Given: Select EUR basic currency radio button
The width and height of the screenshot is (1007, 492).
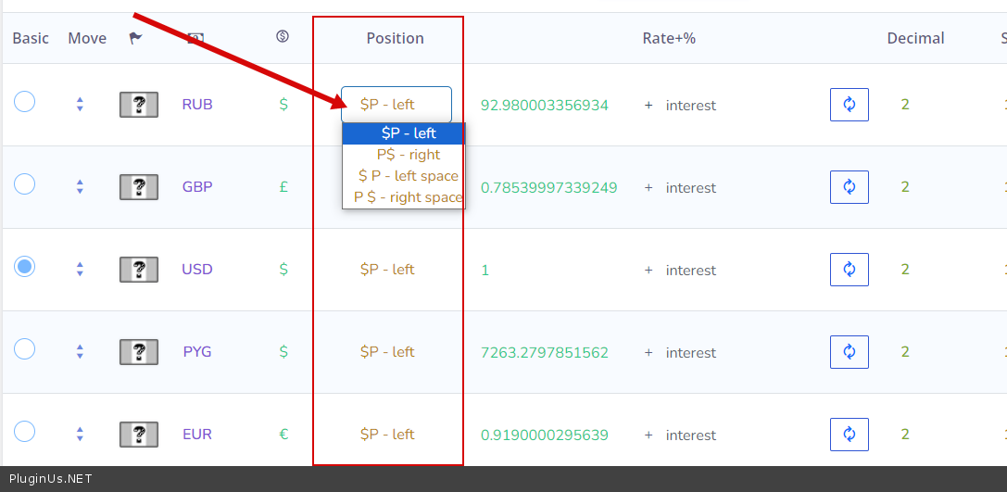Looking at the screenshot, I should point(25,432).
